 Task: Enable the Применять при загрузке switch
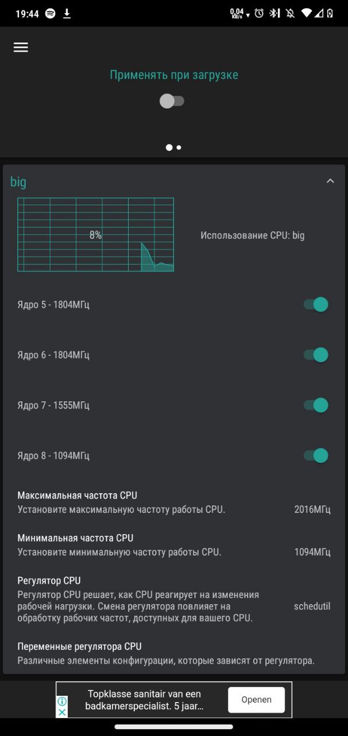[172, 101]
